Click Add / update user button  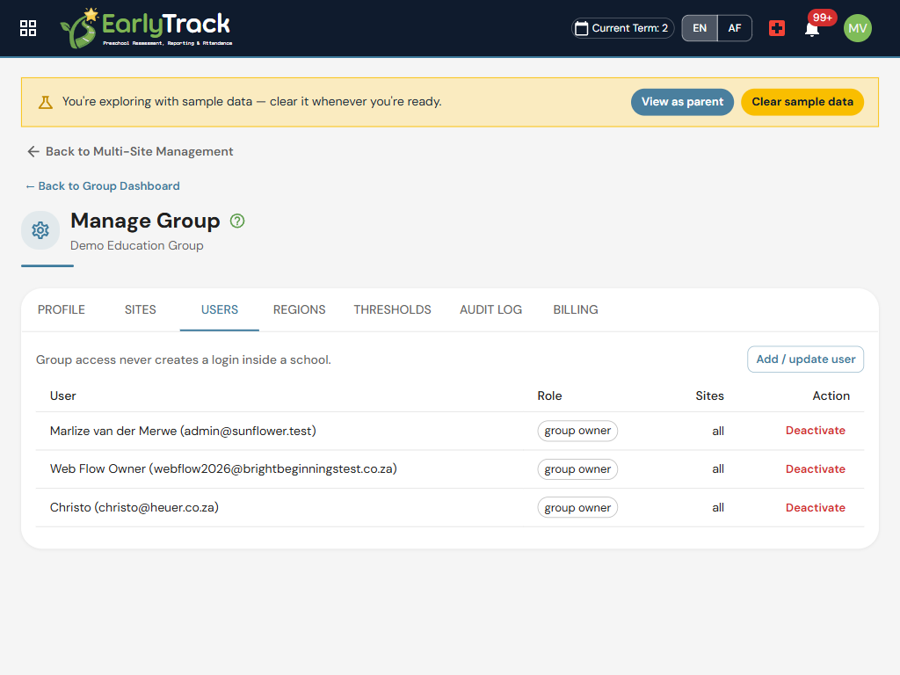805,359
